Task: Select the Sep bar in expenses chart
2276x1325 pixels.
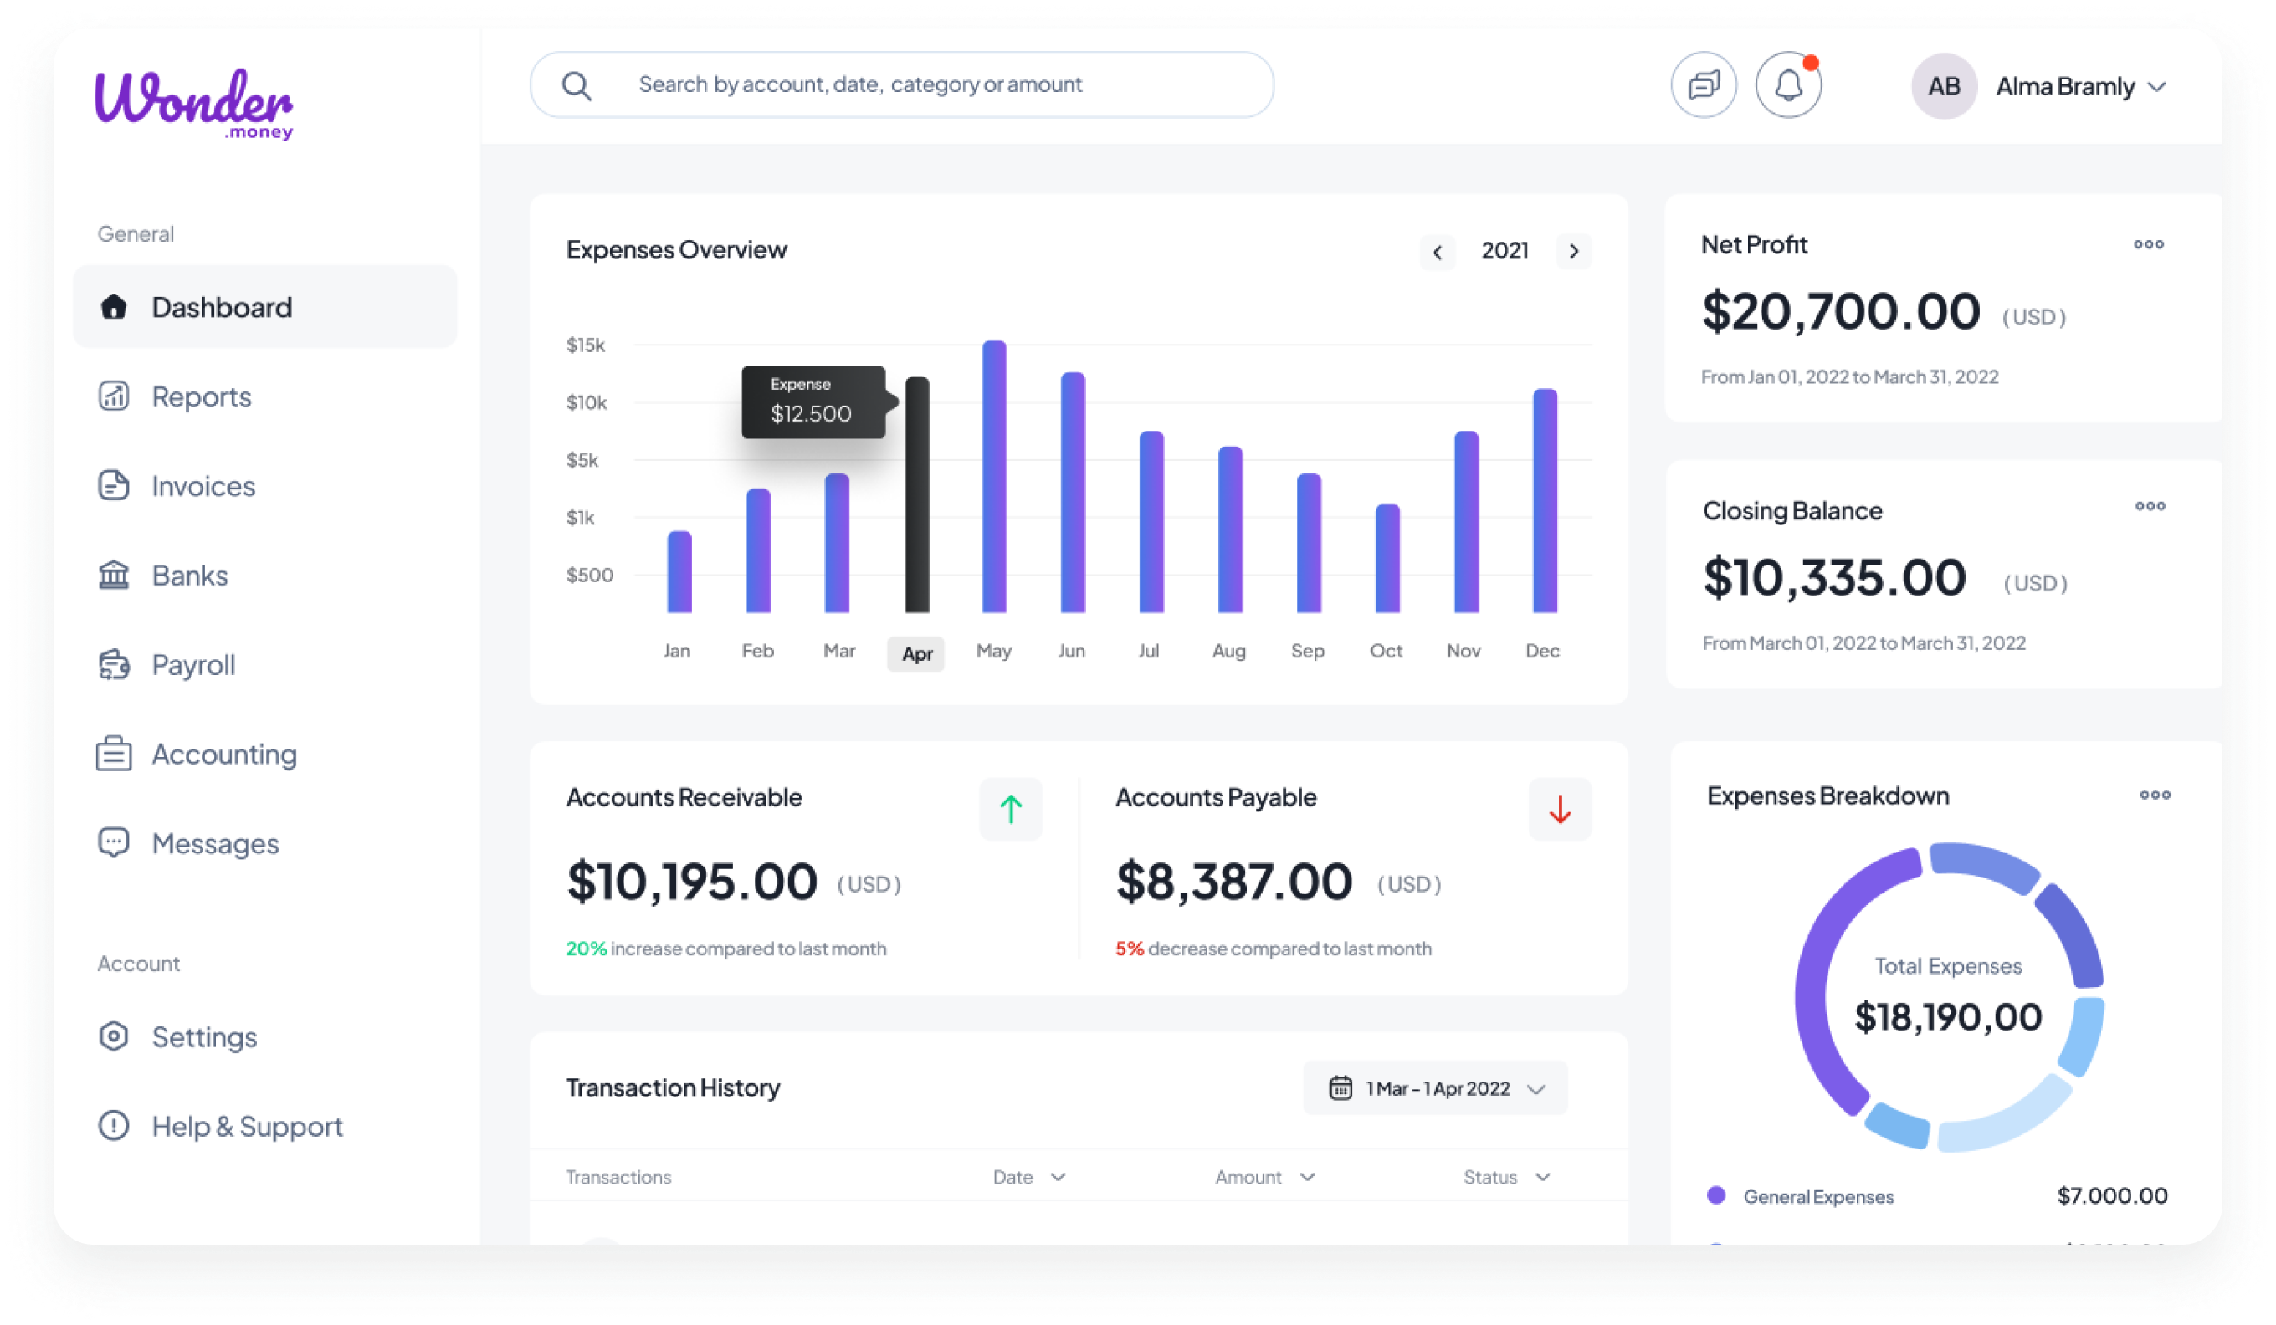Action: click(1308, 544)
